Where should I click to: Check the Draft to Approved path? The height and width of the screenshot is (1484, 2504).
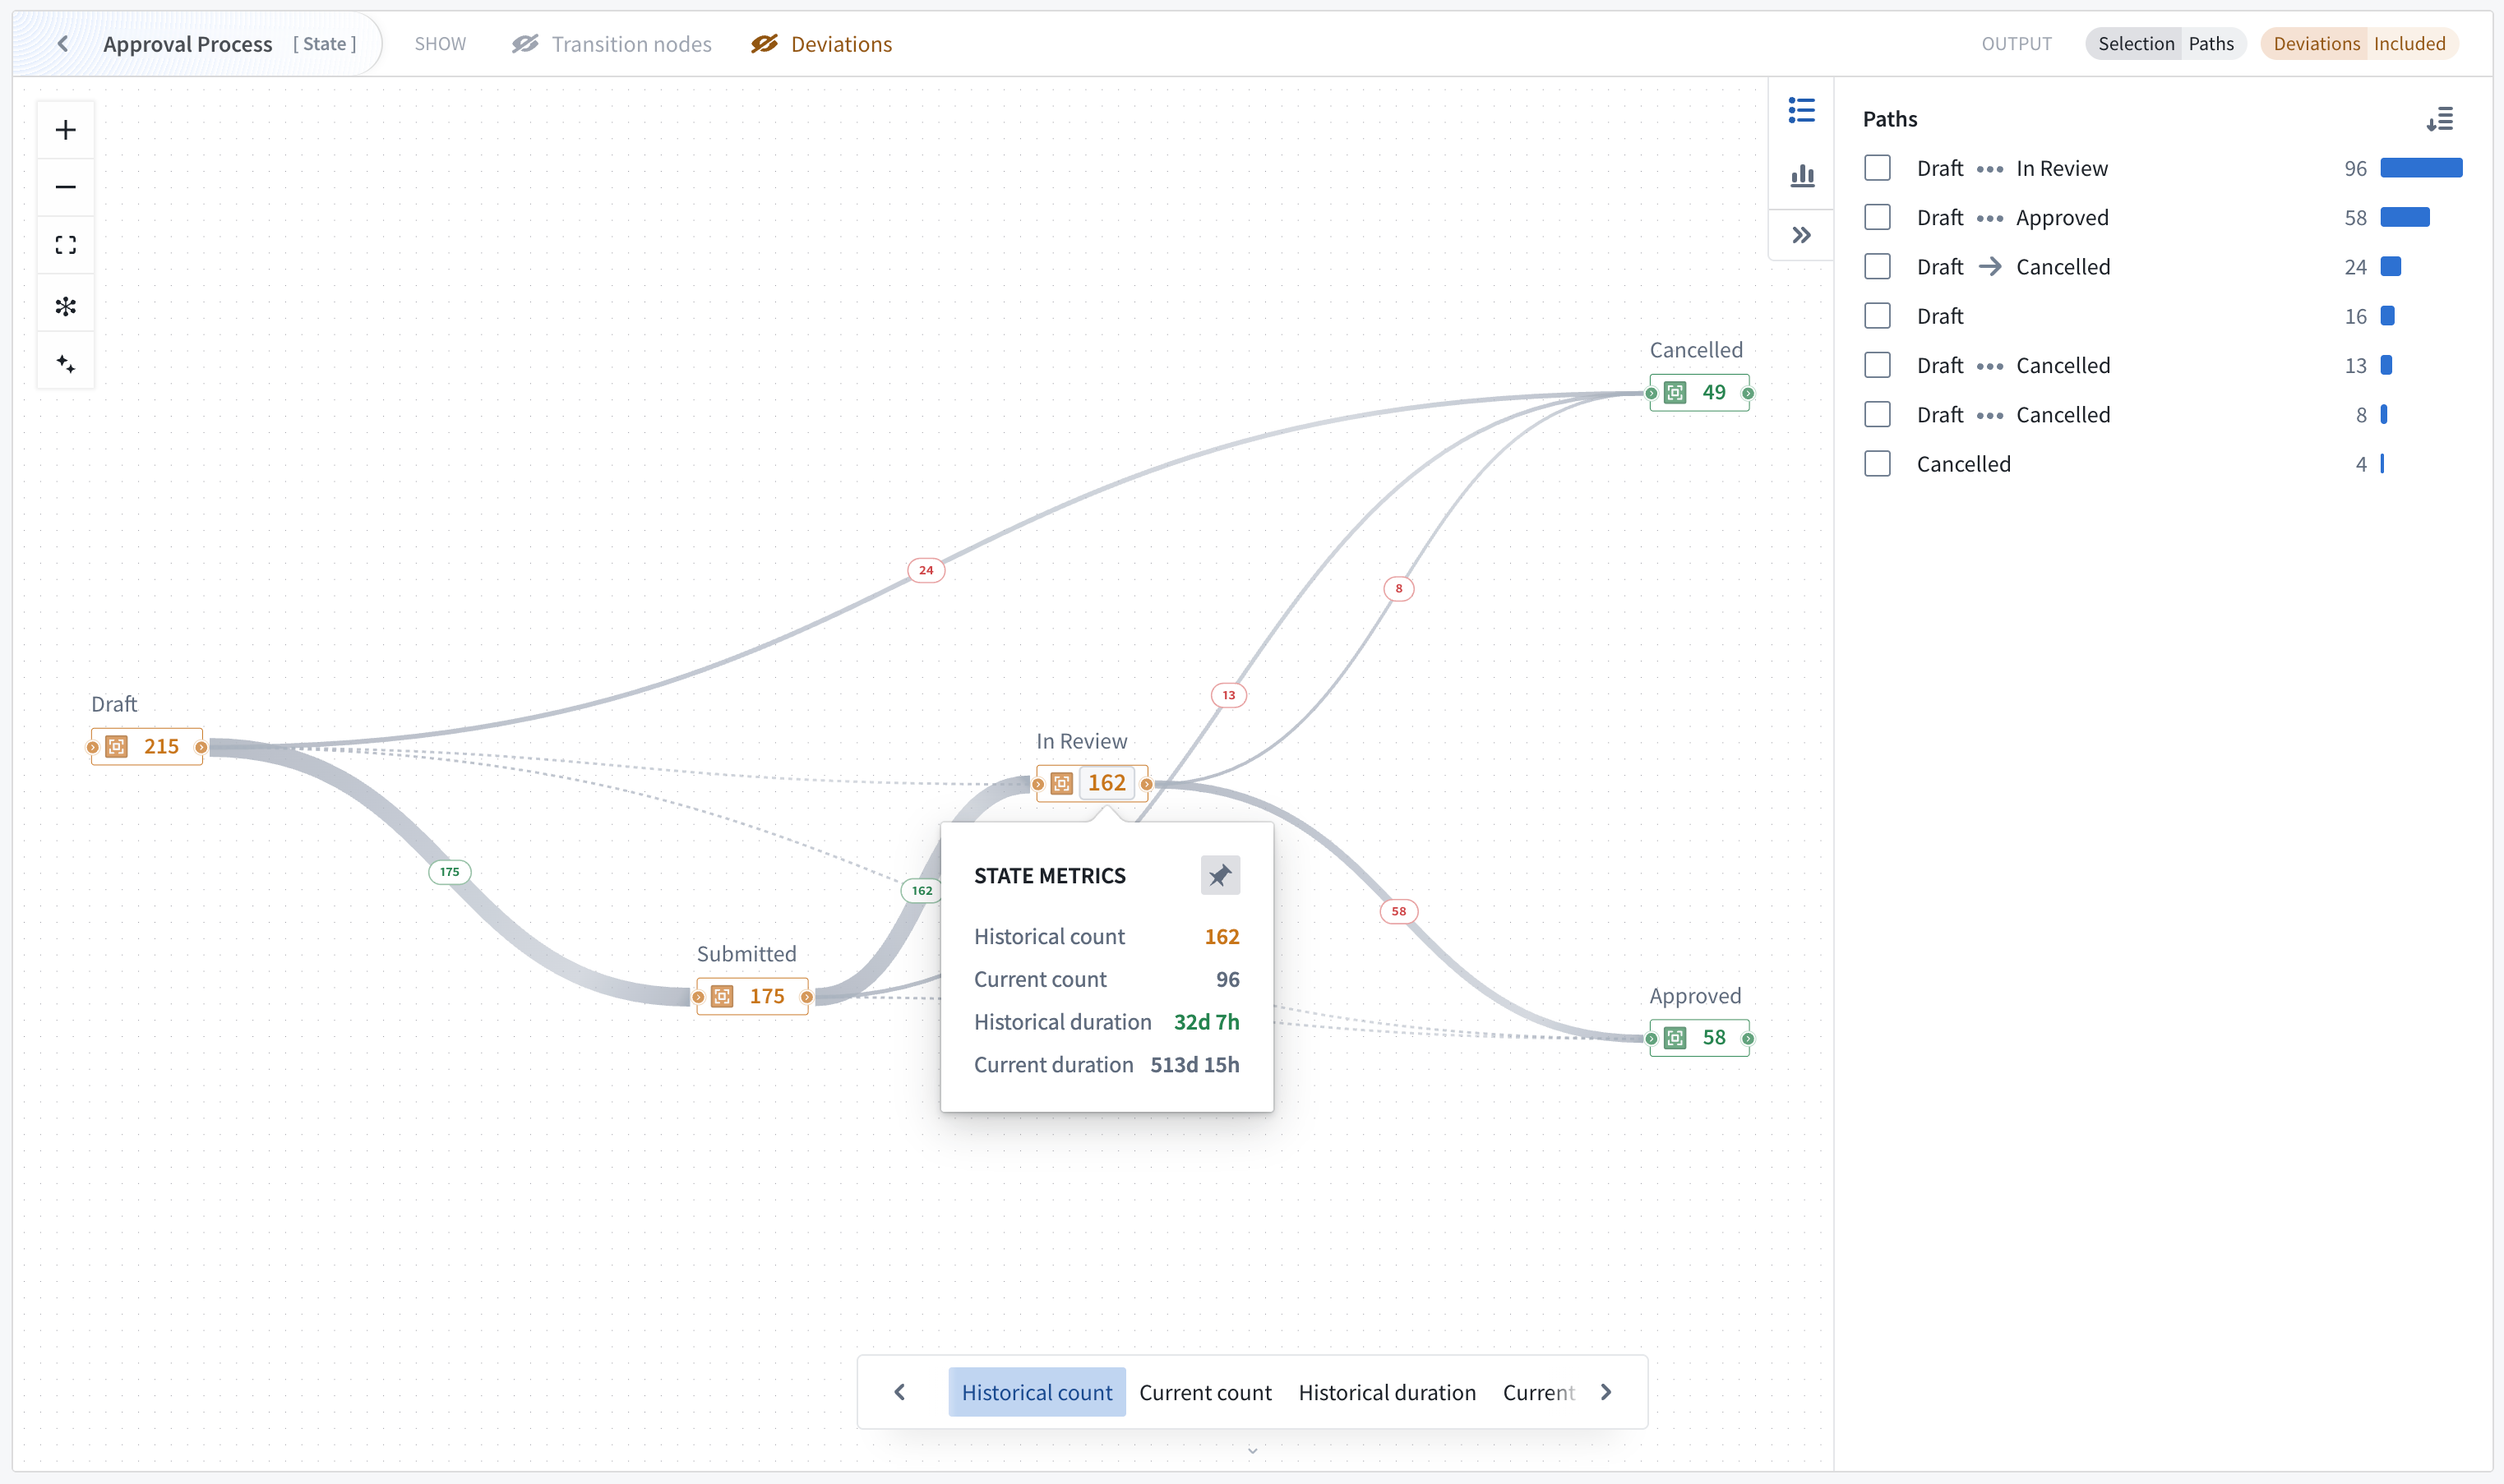click(x=1878, y=217)
